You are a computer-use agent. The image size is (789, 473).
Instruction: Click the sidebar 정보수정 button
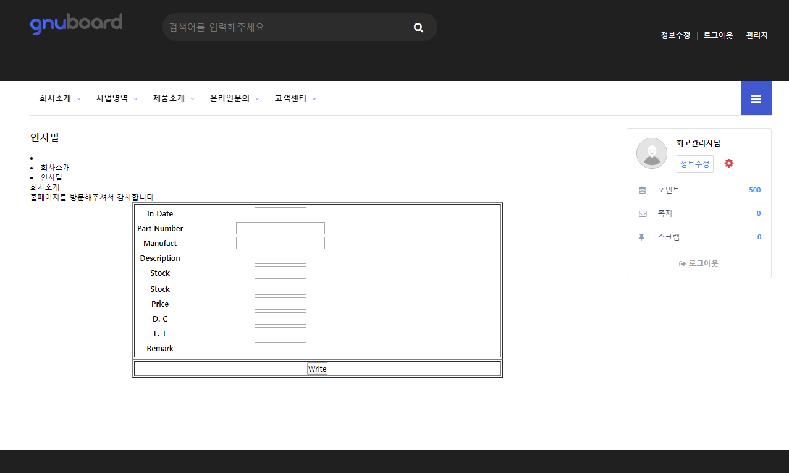pos(694,164)
